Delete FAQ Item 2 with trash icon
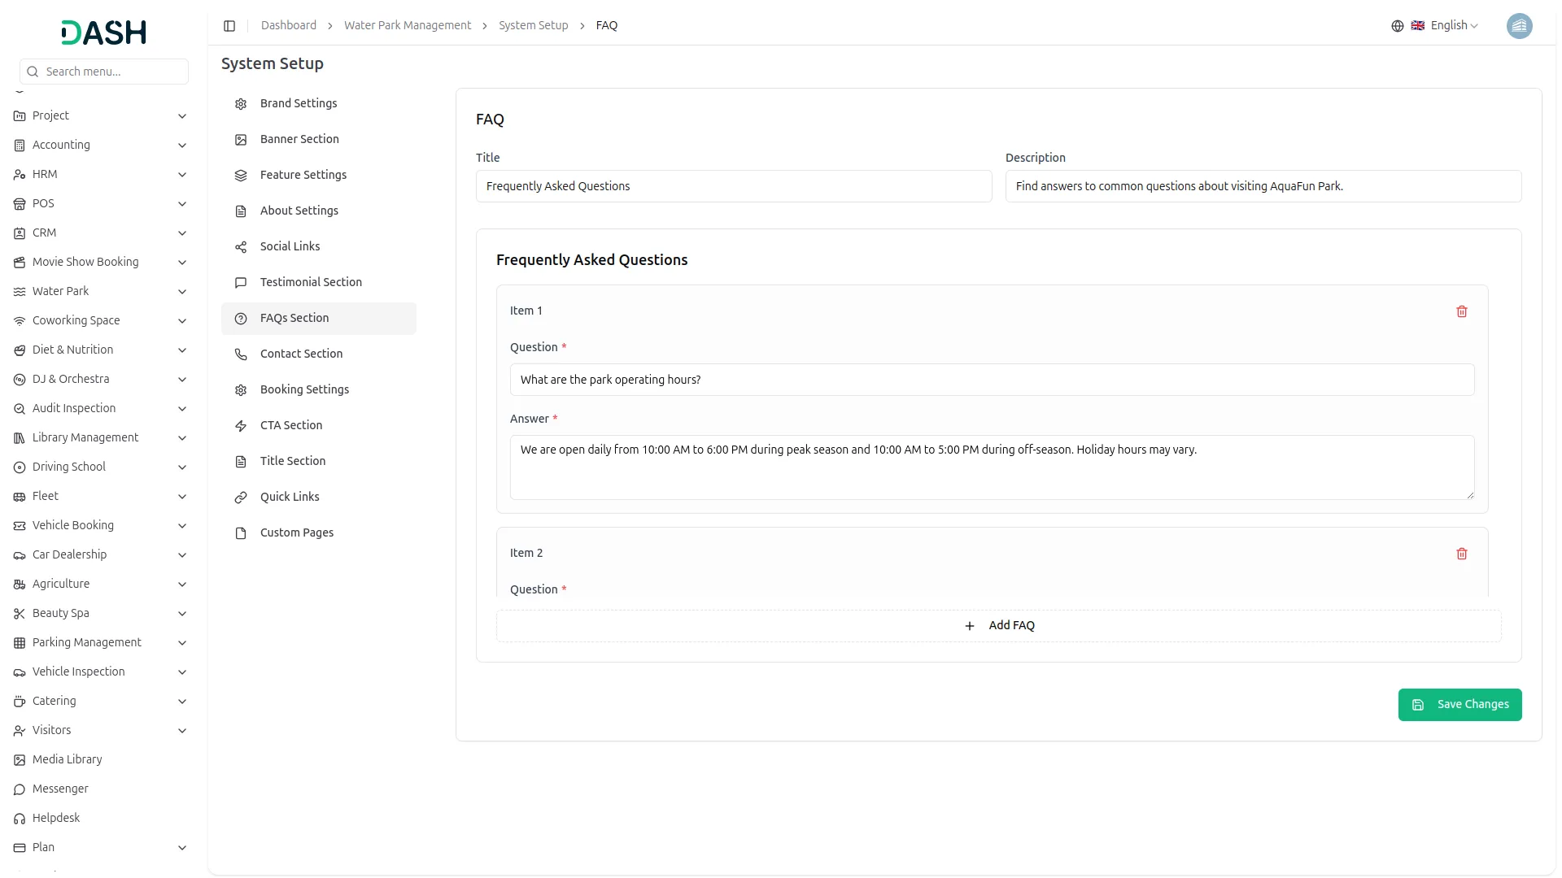The height and width of the screenshot is (878, 1562). coord(1461,554)
